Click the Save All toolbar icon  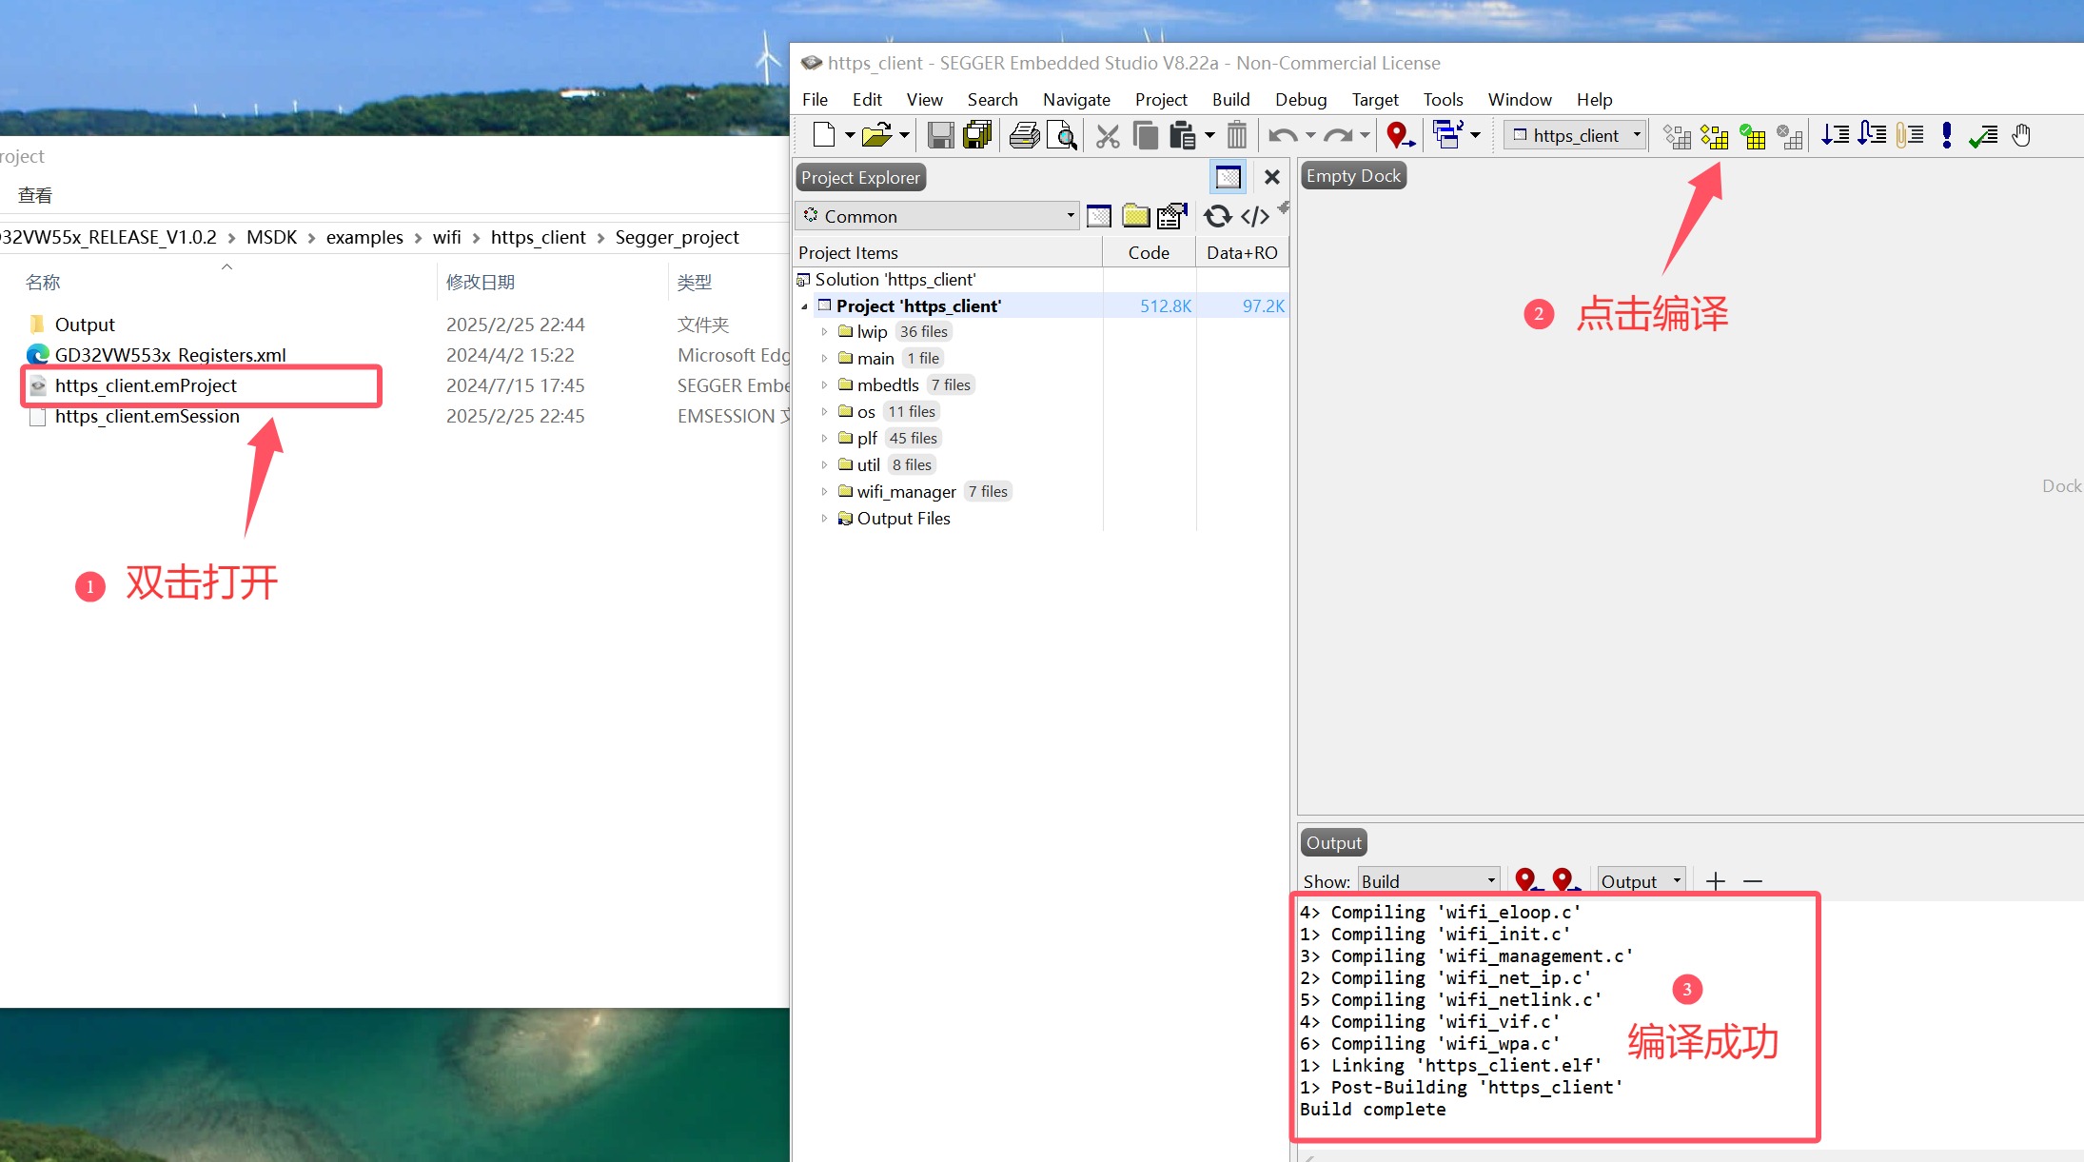(977, 136)
